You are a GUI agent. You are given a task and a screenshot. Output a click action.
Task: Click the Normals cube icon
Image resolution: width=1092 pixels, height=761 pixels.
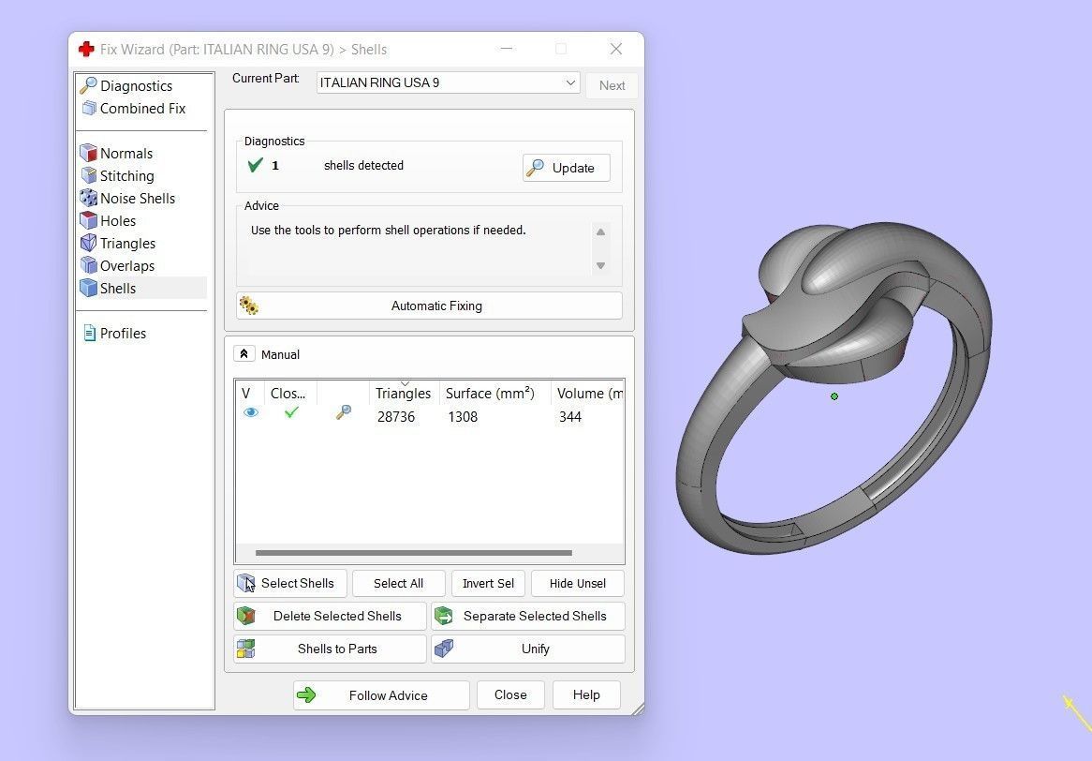pyautogui.click(x=88, y=153)
